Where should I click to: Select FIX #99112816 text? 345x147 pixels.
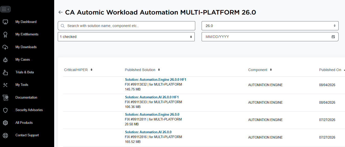coord(136,137)
